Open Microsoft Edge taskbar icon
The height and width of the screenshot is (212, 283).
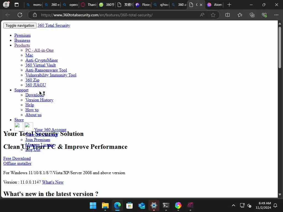pyautogui.click(x=117, y=205)
